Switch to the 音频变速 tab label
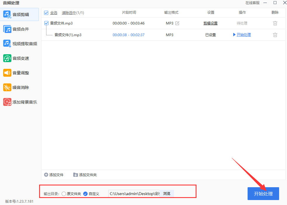The height and width of the screenshot is (205, 287). coord(21,58)
